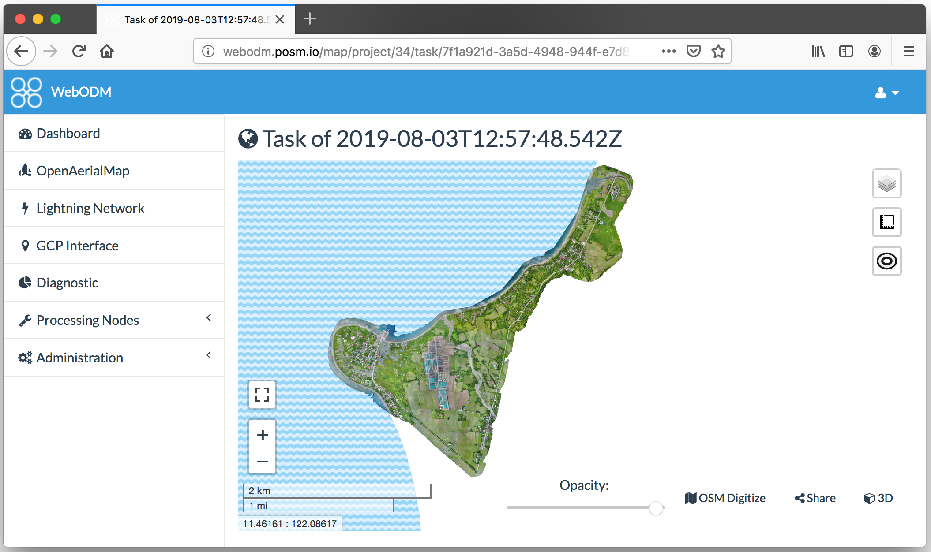
Task: Zoom in on the map
Action: pos(262,435)
